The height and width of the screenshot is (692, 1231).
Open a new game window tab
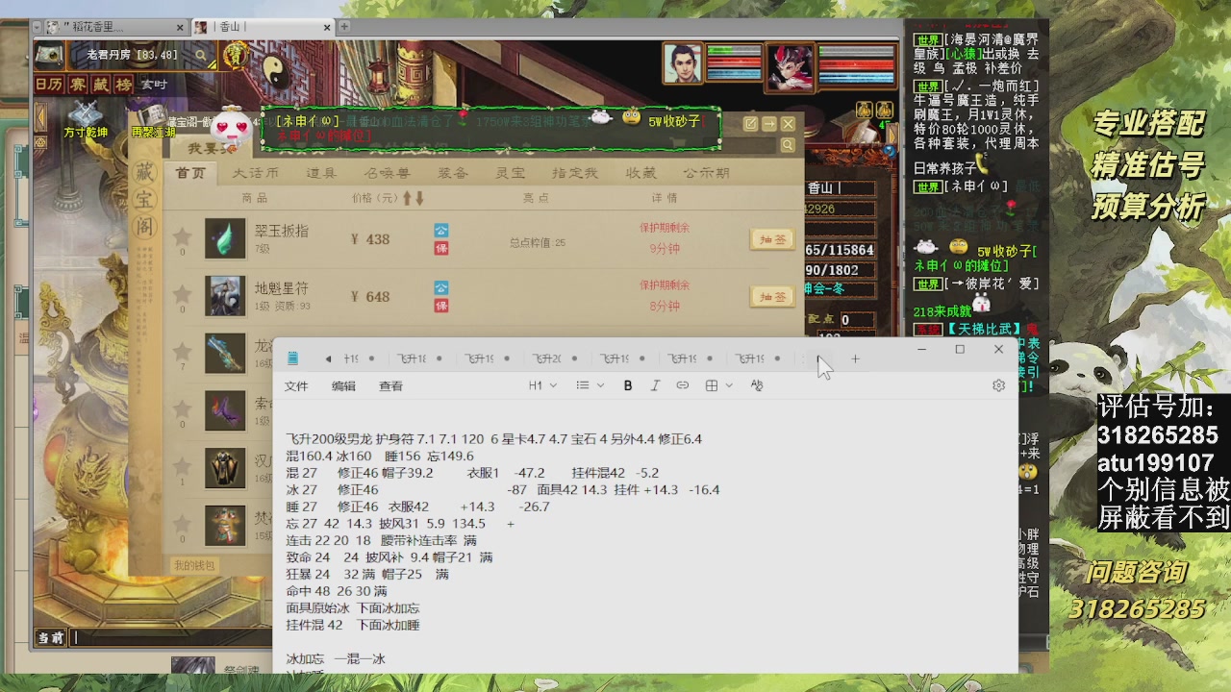(344, 27)
